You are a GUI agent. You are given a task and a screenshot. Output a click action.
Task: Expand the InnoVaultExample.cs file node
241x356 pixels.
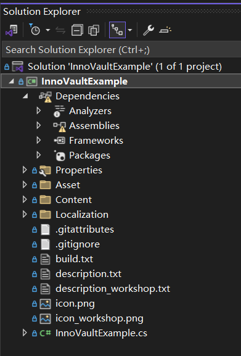click(x=25, y=333)
